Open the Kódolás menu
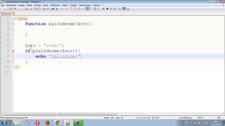The image size is (225, 126). click(38, 5)
